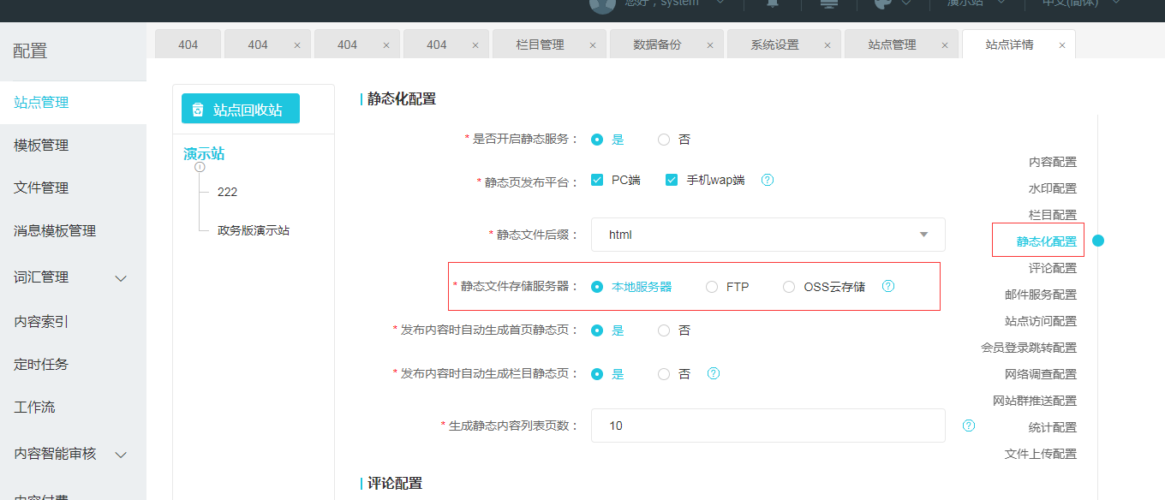Toggle the 手机wap端 checkbox
The width and height of the screenshot is (1165, 500).
[672, 180]
